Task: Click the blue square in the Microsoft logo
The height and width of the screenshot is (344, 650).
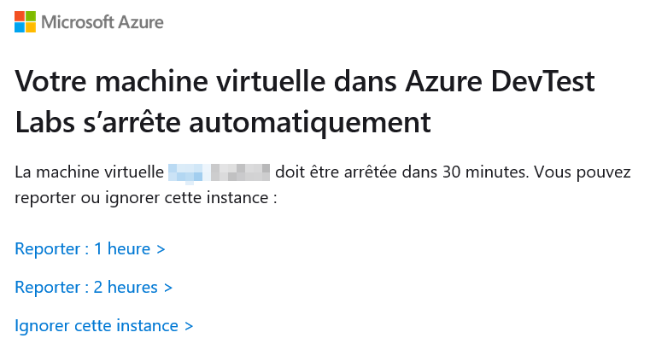Action: pos(20,27)
